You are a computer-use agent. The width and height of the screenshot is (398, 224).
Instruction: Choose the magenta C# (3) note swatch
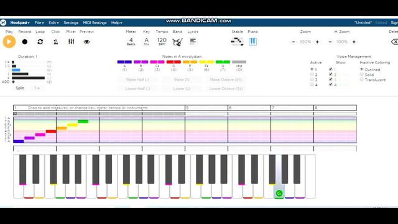tap(157, 62)
